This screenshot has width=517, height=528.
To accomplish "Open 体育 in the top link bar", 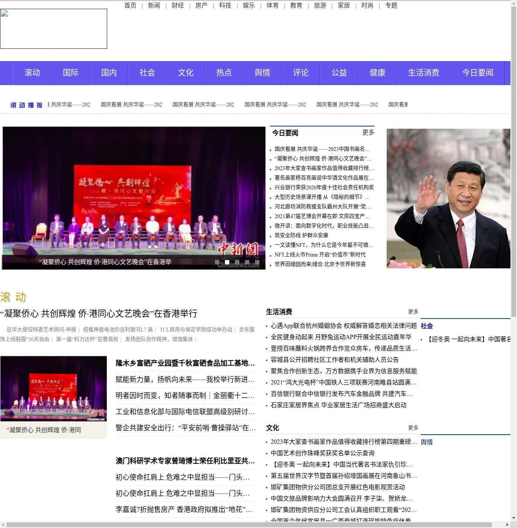I will [272, 6].
